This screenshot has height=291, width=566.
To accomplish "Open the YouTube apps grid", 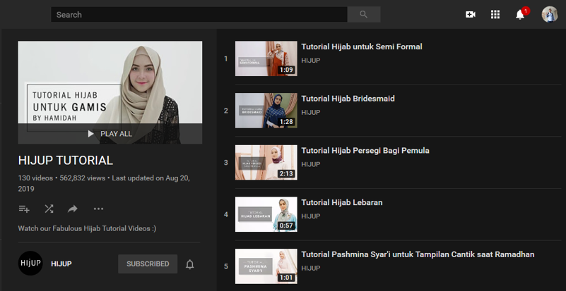I will [495, 14].
